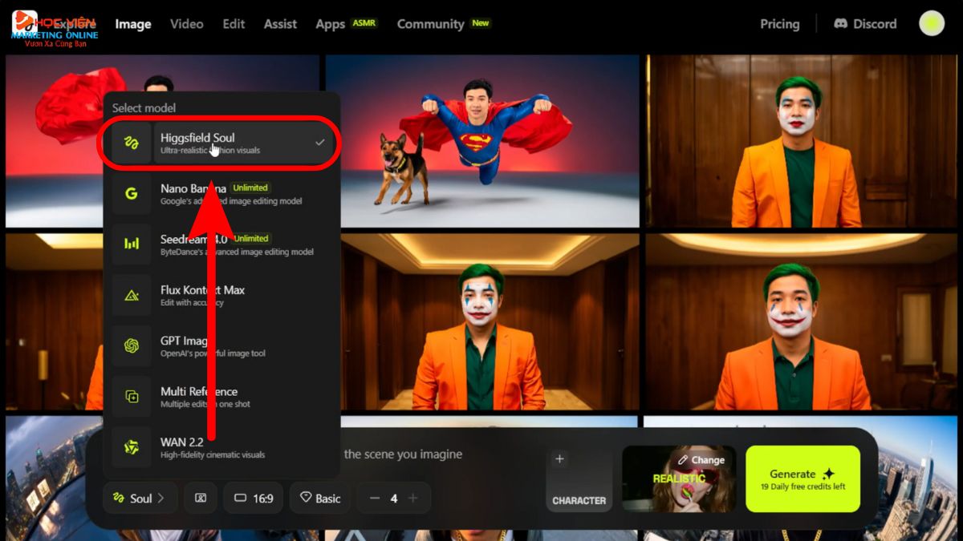Click the Discord icon in the header
The height and width of the screenshot is (541, 963).
[x=841, y=23]
